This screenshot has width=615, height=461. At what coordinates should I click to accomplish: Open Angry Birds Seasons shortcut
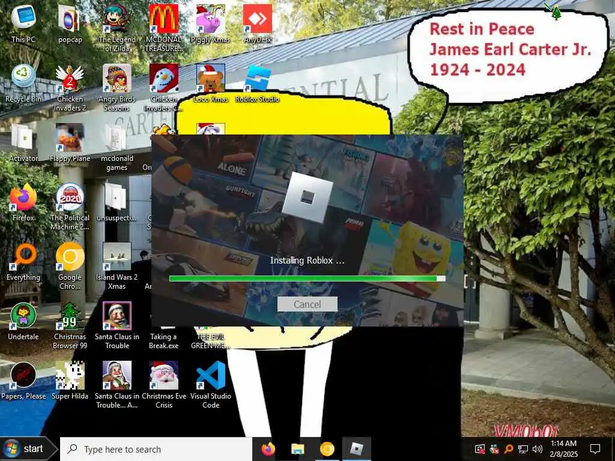click(117, 88)
